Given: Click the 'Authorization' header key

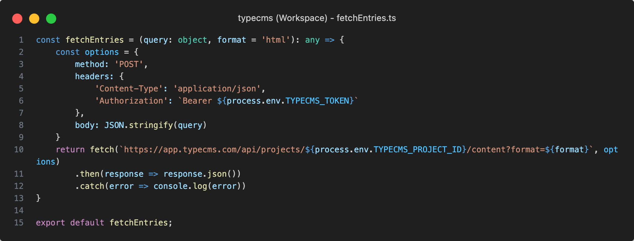Looking at the screenshot, I should pos(131,101).
